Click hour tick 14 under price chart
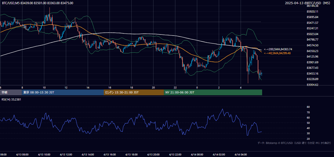Screen dimensions: 334x157 88,87
